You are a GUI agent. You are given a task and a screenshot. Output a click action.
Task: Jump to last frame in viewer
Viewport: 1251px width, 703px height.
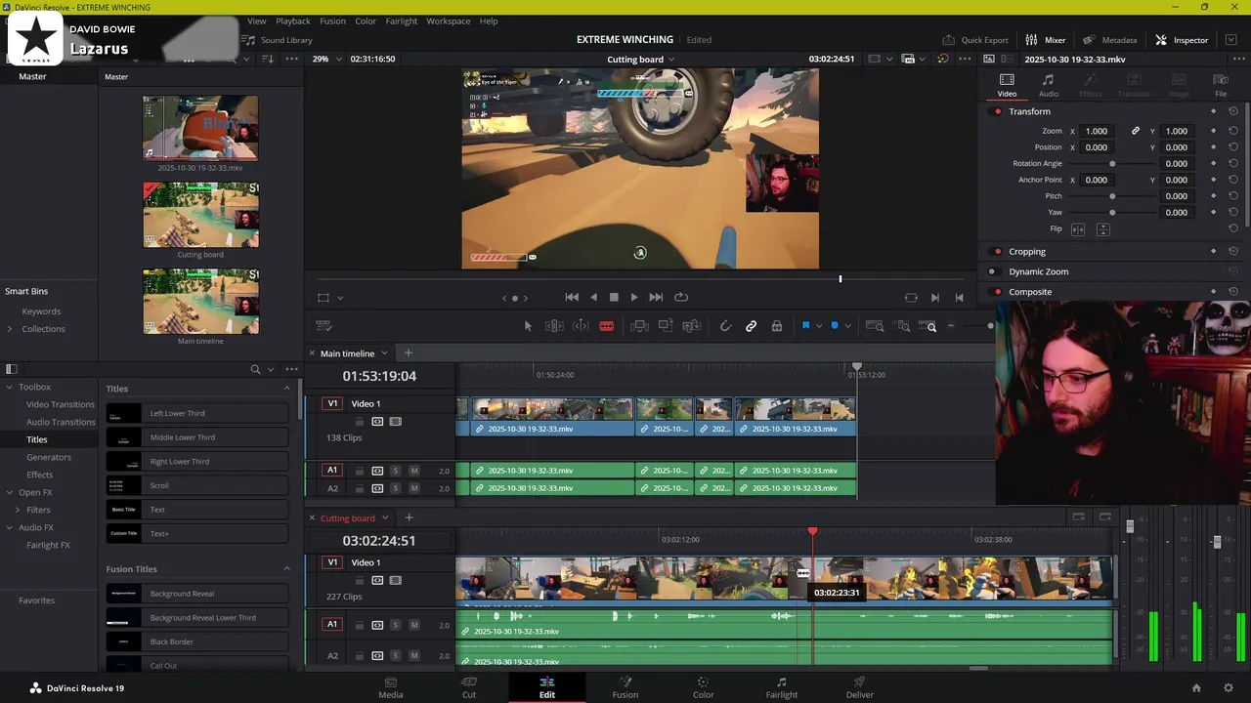(656, 297)
